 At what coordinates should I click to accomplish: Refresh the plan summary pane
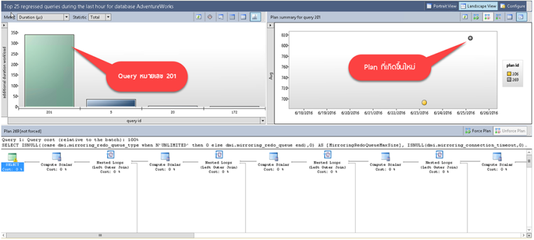coord(465,17)
